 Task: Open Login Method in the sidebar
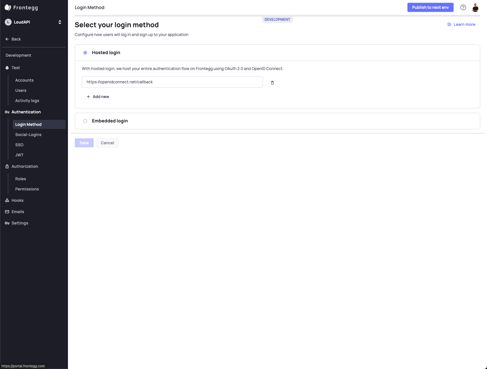pos(39,124)
